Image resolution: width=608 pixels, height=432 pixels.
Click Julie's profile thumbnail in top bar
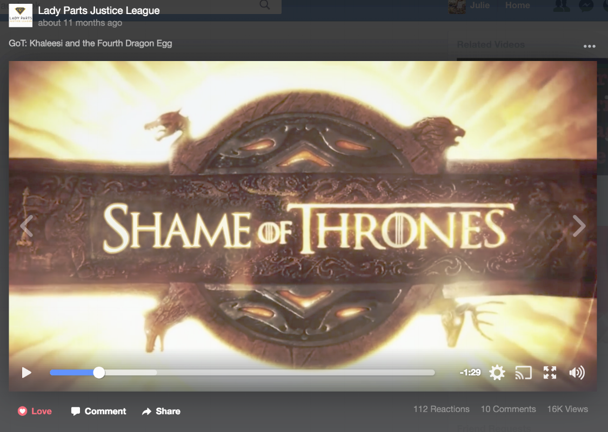click(x=457, y=6)
